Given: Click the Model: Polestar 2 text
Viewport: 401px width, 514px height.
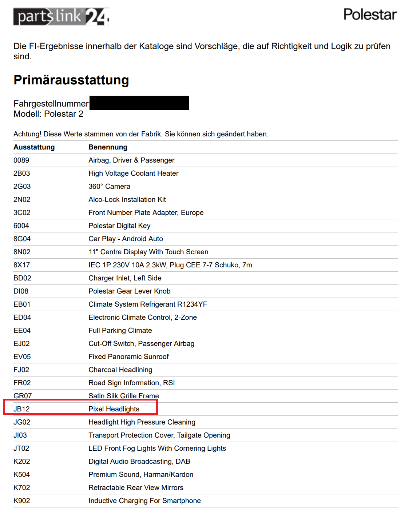Looking at the screenshot, I should (x=48, y=114).
